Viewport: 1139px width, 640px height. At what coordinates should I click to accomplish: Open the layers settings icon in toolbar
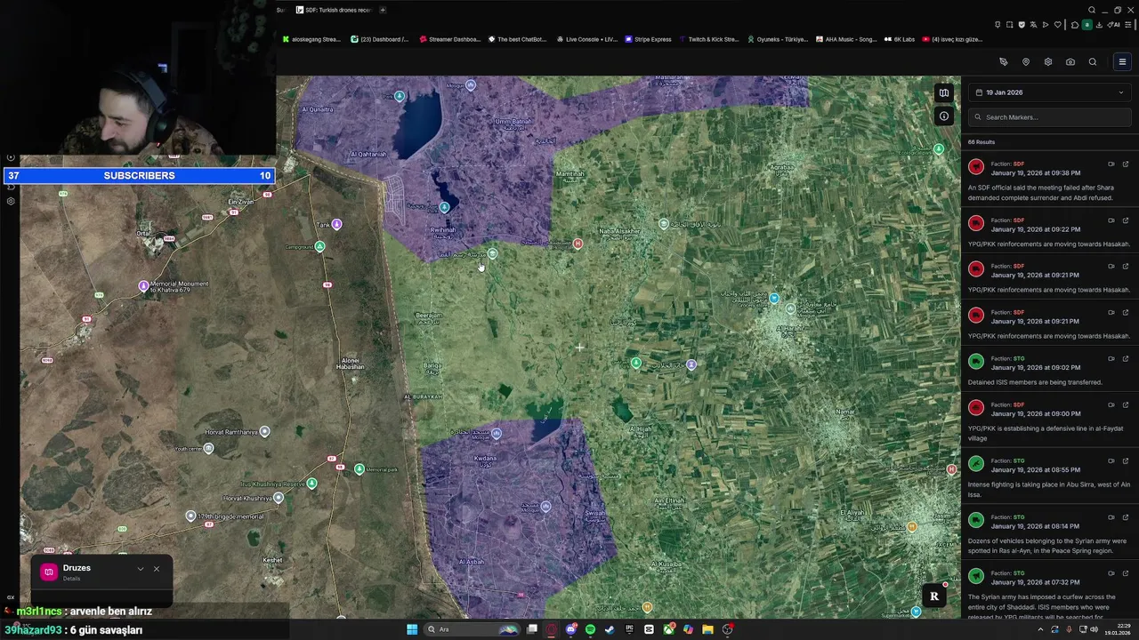click(1047, 61)
